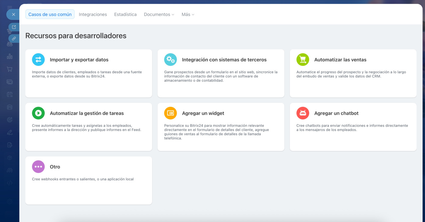Open the Agregar un chatbot card title

pos(336,113)
